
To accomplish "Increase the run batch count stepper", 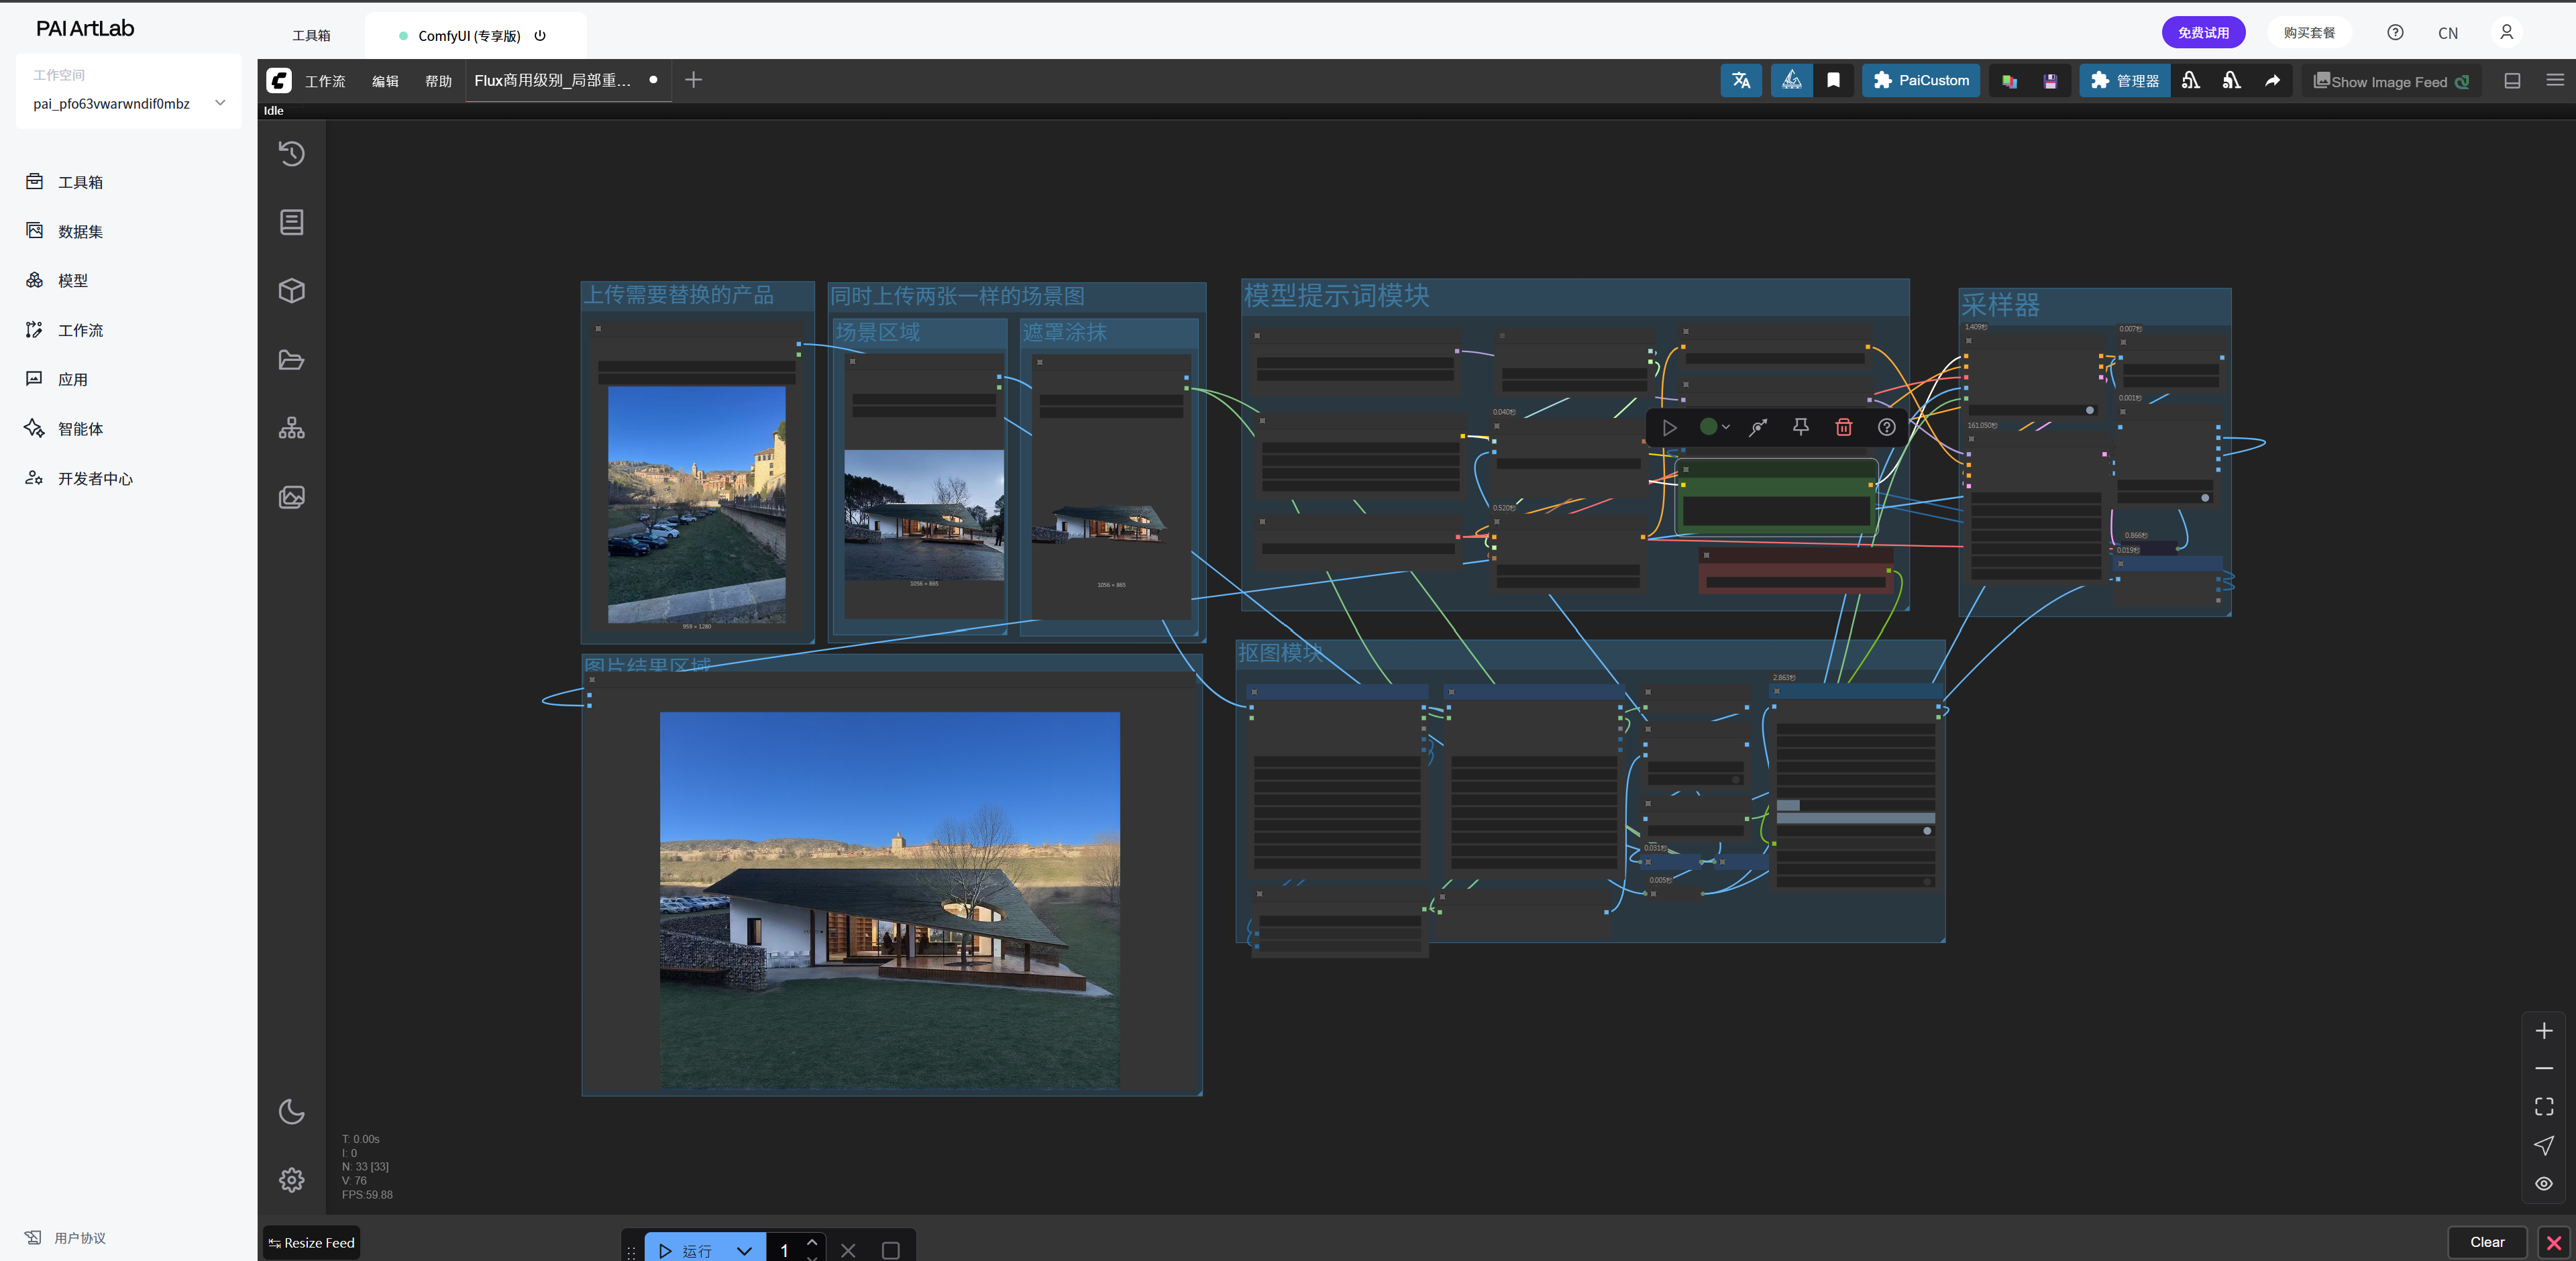I will click(812, 1241).
